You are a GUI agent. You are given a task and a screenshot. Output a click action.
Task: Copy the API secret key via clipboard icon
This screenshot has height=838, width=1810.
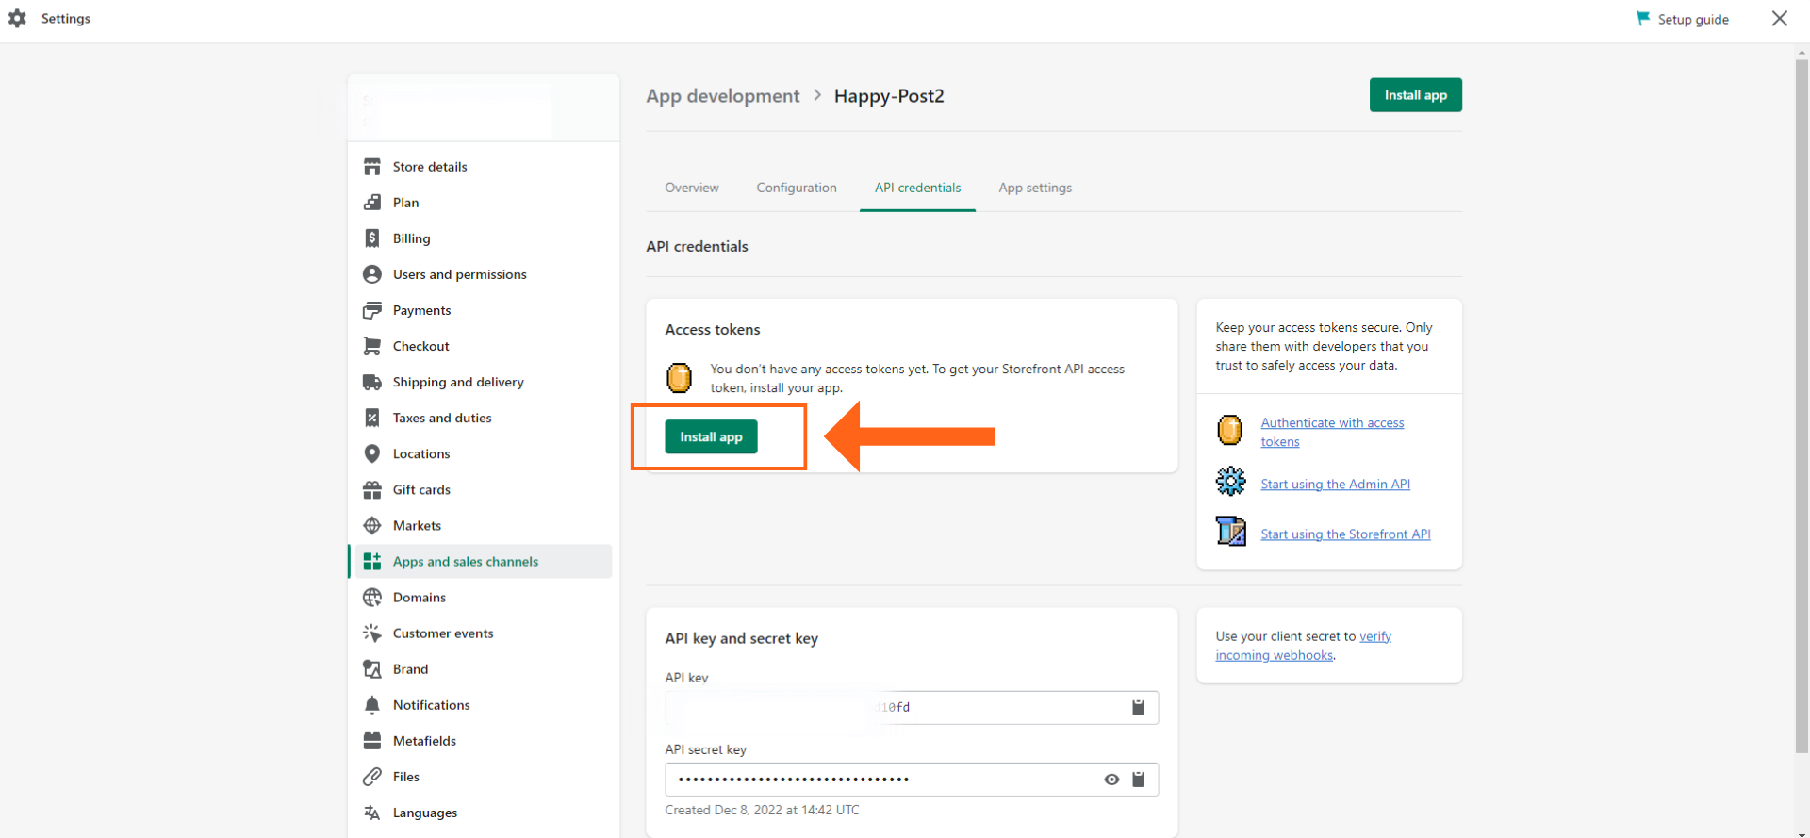(x=1138, y=780)
